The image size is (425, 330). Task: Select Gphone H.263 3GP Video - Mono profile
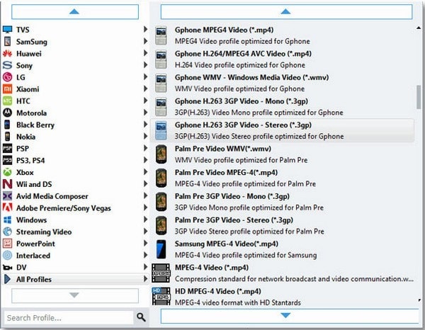[x=282, y=106]
